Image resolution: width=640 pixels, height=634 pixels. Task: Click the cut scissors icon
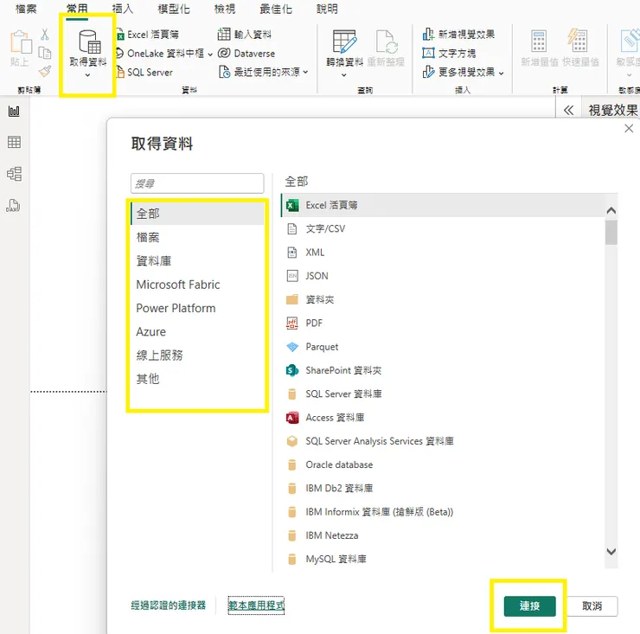(45, 35)
